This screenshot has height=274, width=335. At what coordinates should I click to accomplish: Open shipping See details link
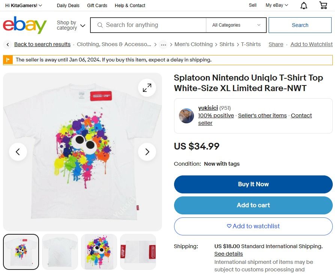point(228,254)
